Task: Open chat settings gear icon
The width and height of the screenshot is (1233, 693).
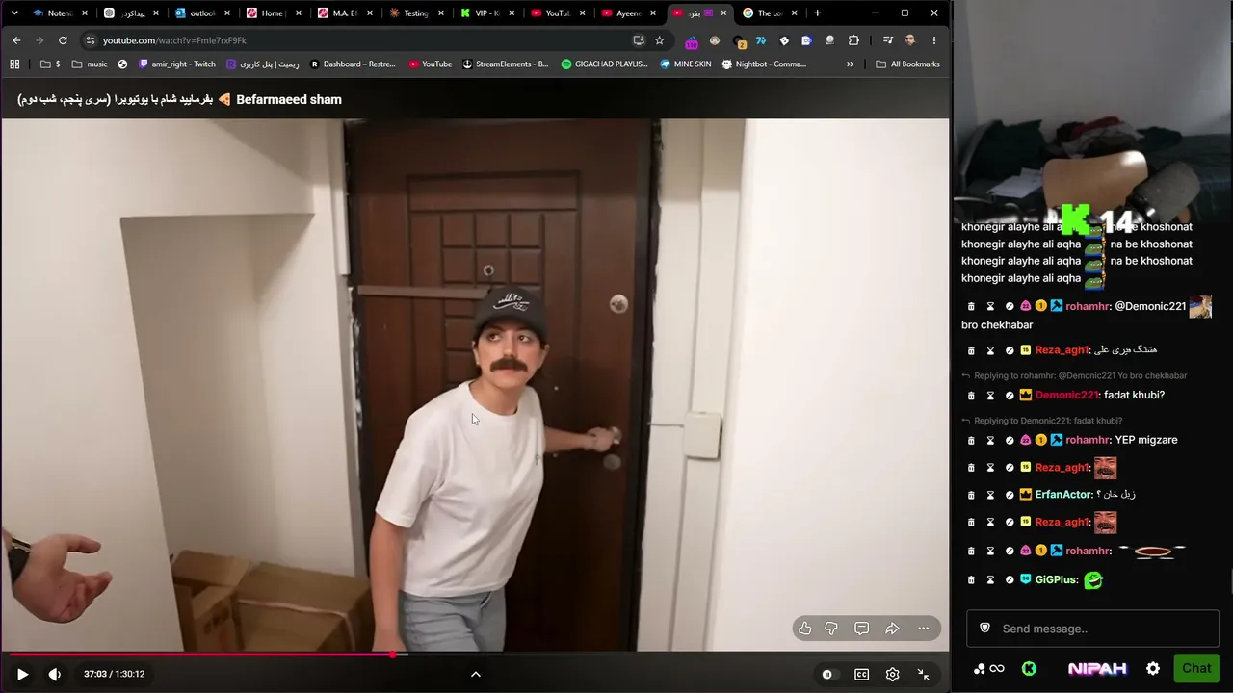Action: pyautogui.click(x=1153, y=669)
